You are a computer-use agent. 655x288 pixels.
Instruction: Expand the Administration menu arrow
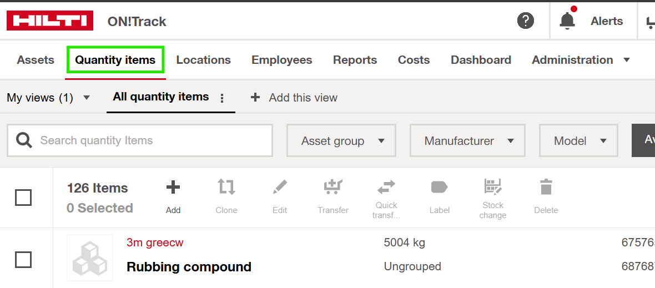pyautogui.click(x=627, y=60)
